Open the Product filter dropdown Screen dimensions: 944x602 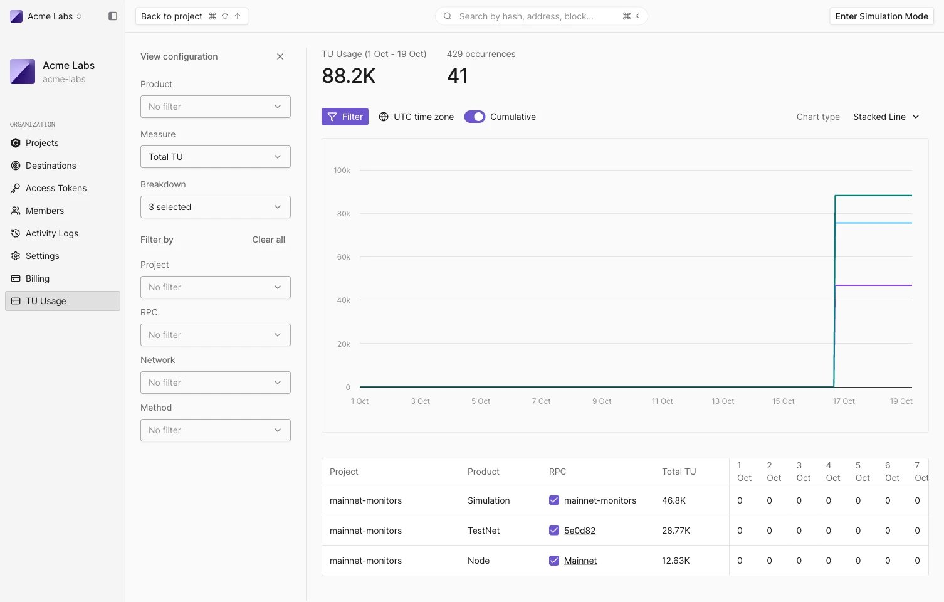[216, 107]
